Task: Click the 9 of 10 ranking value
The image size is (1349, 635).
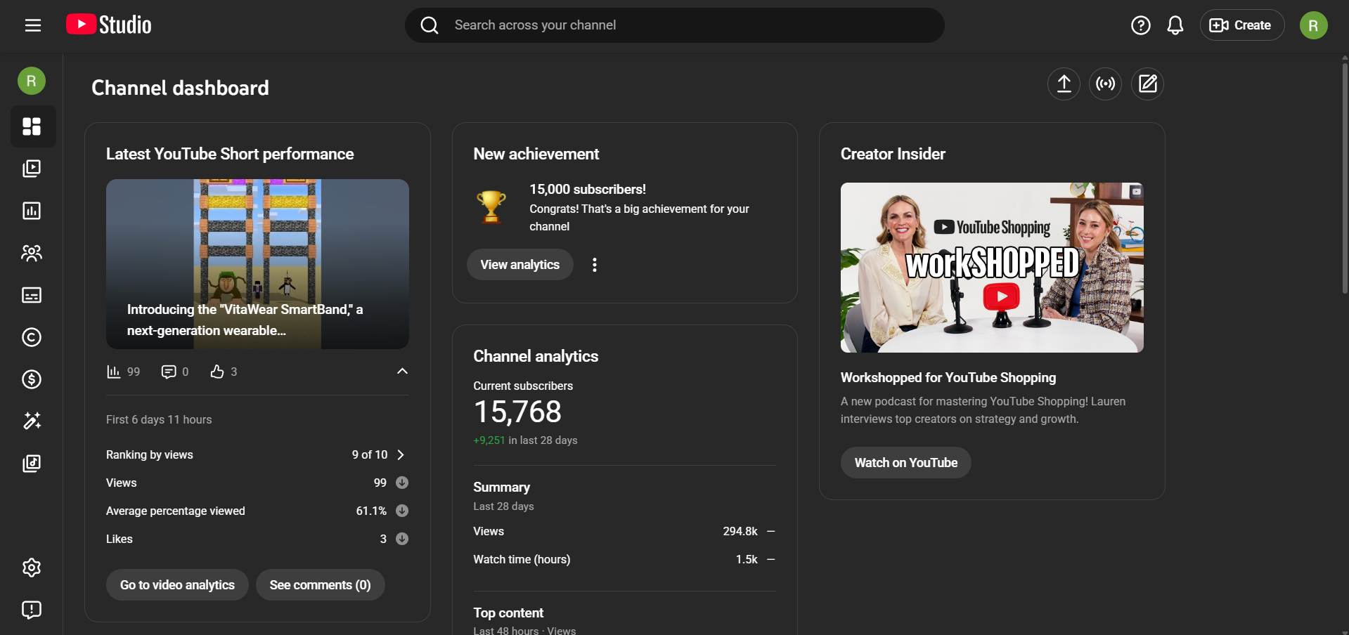Action: pos(370,455)
